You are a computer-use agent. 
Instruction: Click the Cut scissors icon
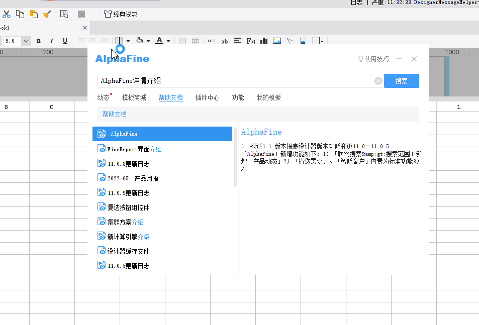pos(7,14)
